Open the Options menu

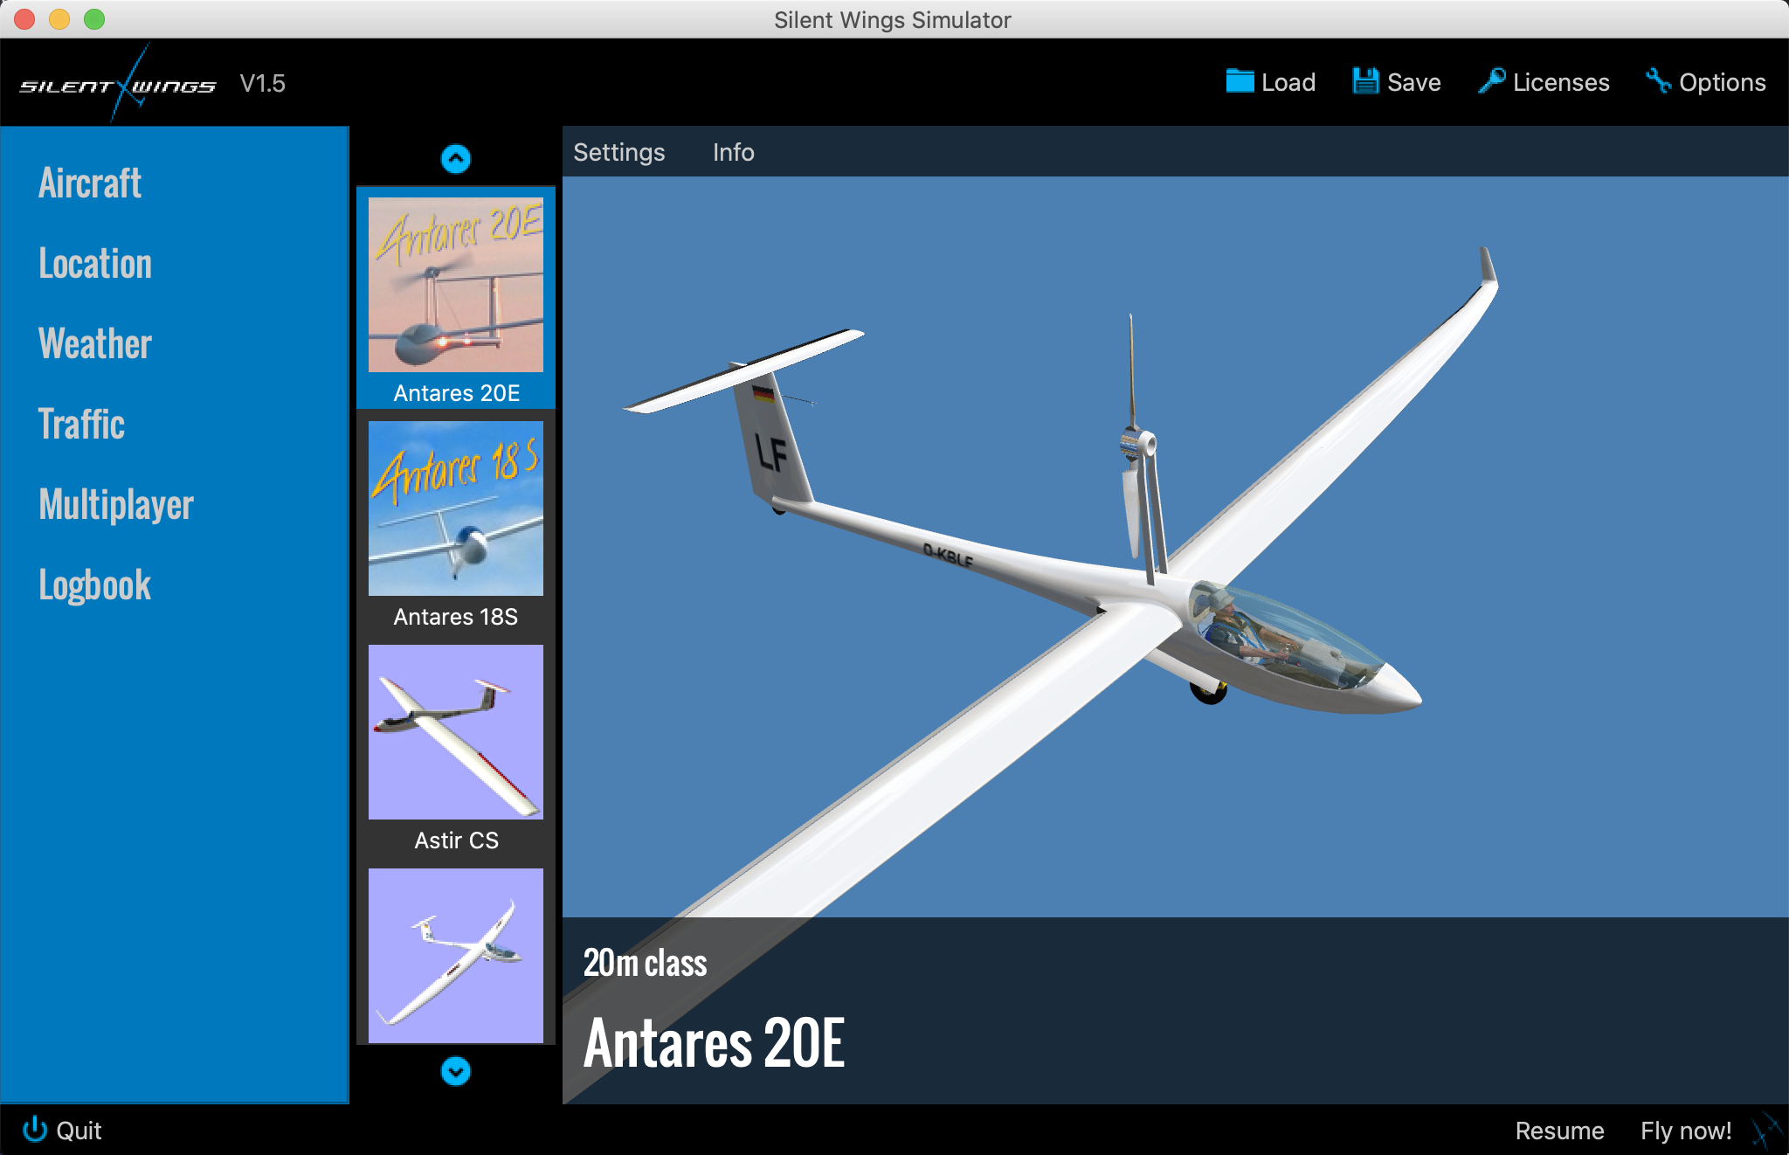[x=1723, y=82]
